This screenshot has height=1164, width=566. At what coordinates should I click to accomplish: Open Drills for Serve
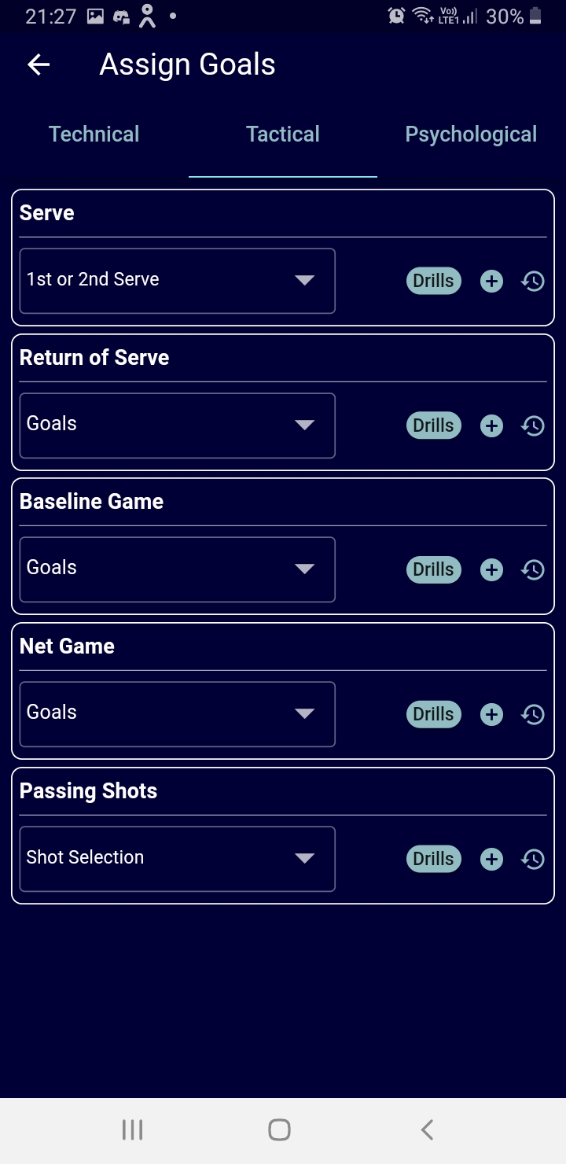(433, 281)
